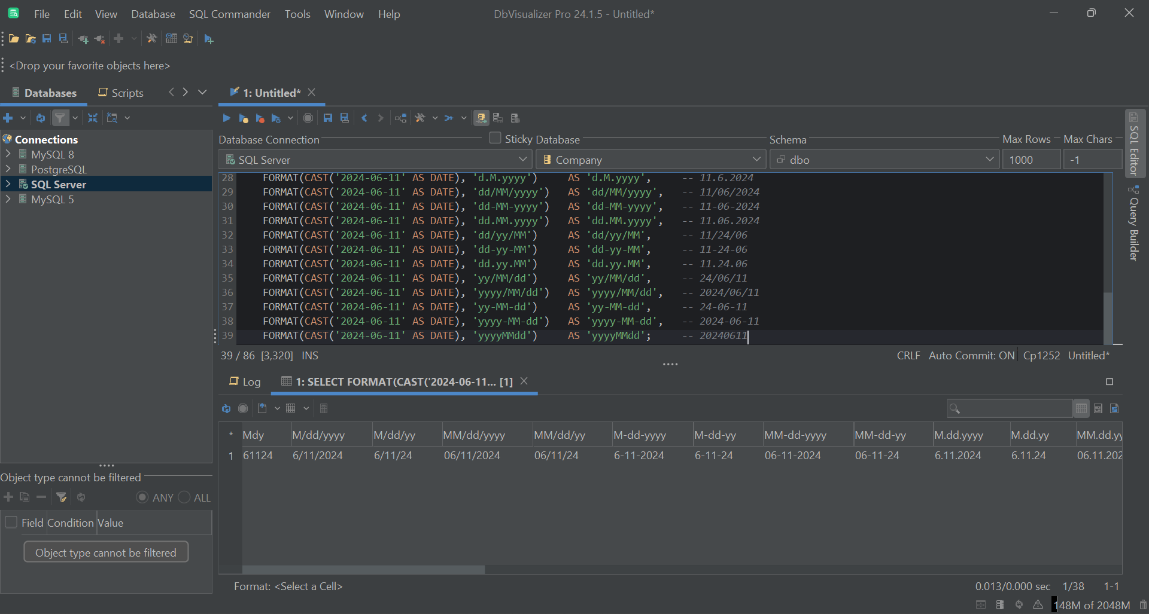Select the ALL radio button

pos(184,497)
